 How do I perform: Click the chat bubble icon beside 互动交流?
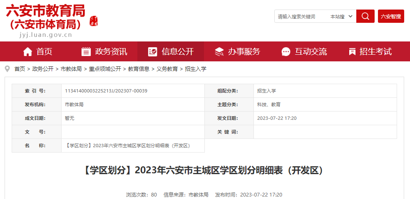point(286,52)
